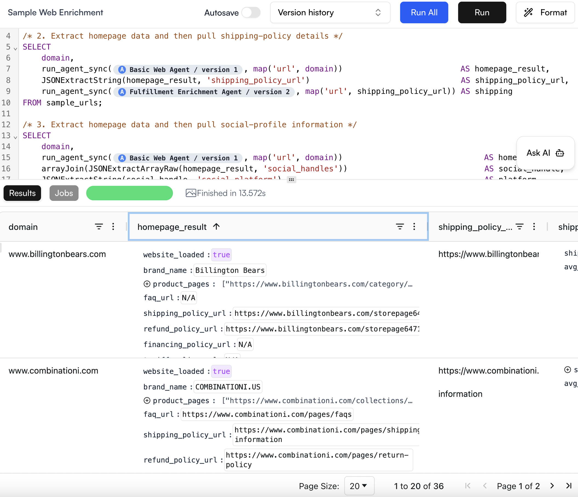Image resolution: width=578 pixels, height=497 pixels.
Task: Jump to the last results page
Action: coord(568,486)
